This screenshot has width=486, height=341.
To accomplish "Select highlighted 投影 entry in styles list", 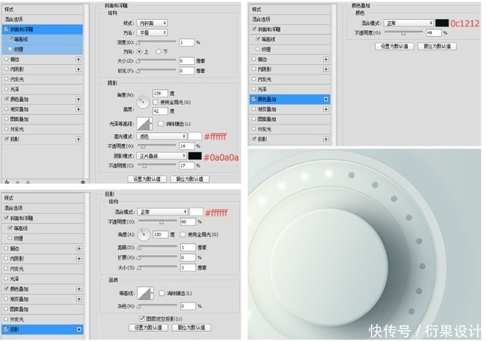I will [x=43, y=329].
